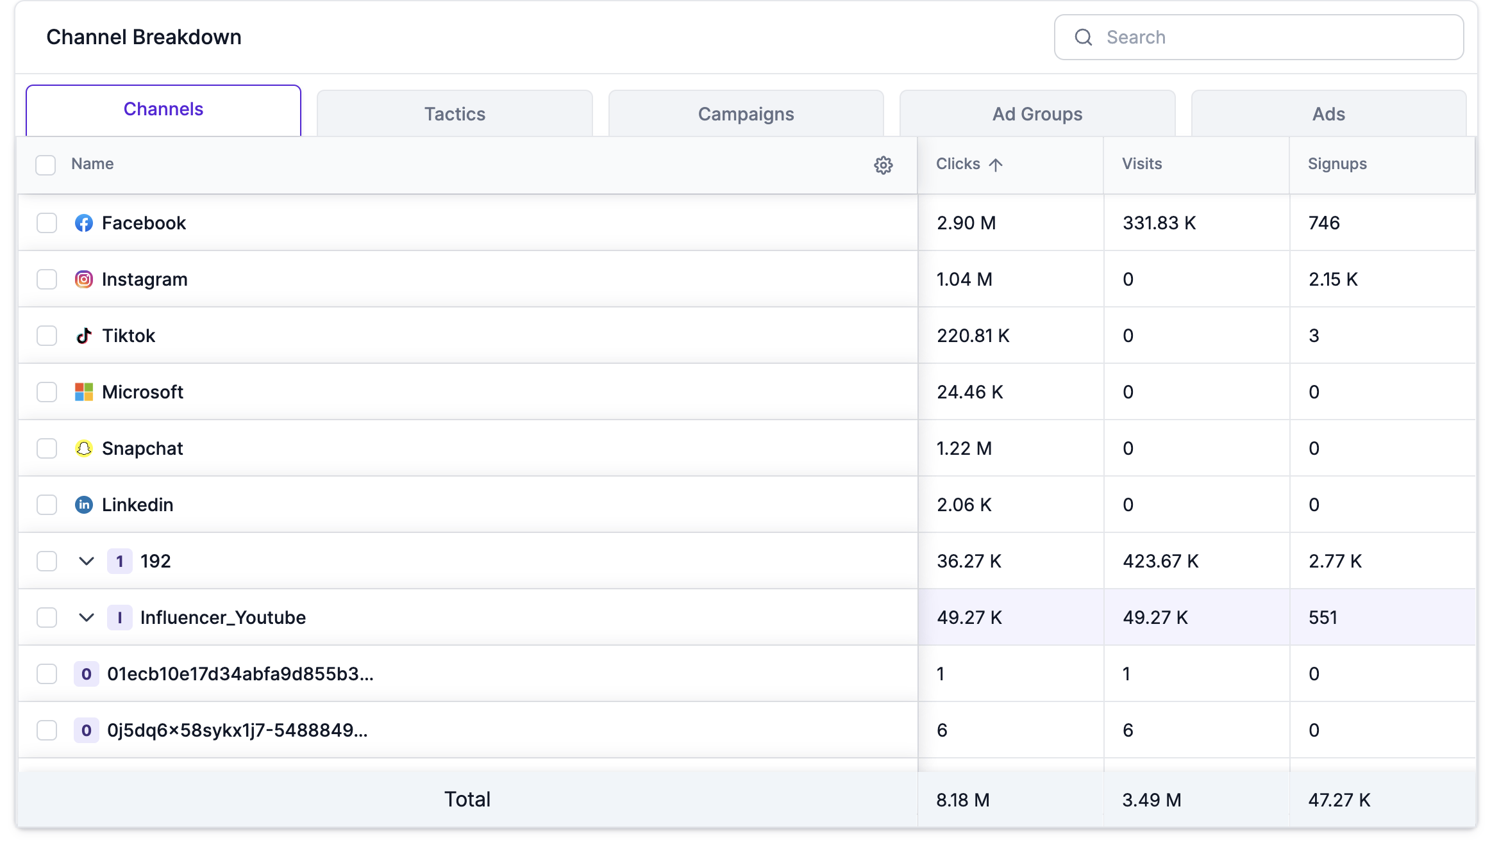Open column settings gear icon

pyautogui.click(x=883, y=165)
